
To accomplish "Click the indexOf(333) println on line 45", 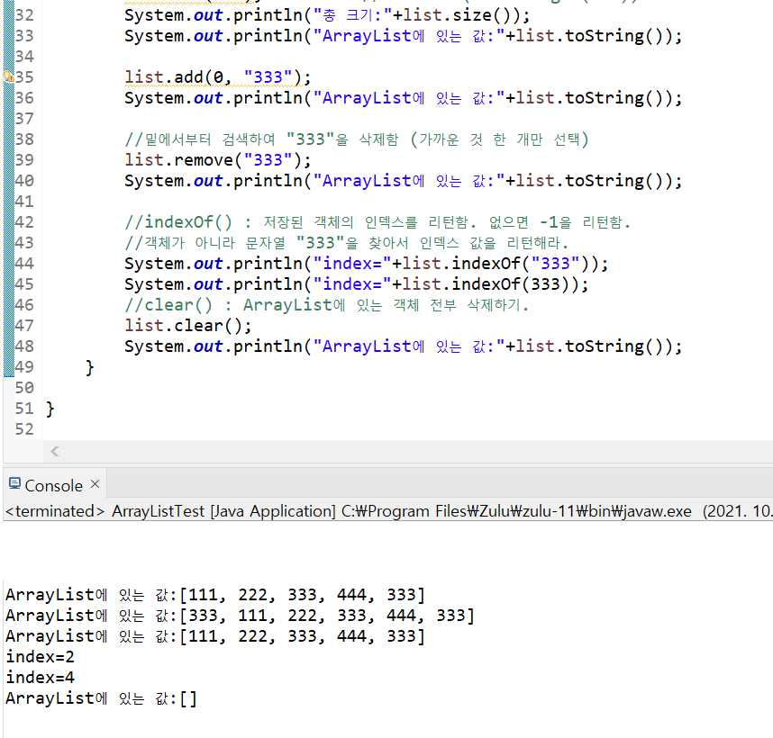I will point(357,284).
